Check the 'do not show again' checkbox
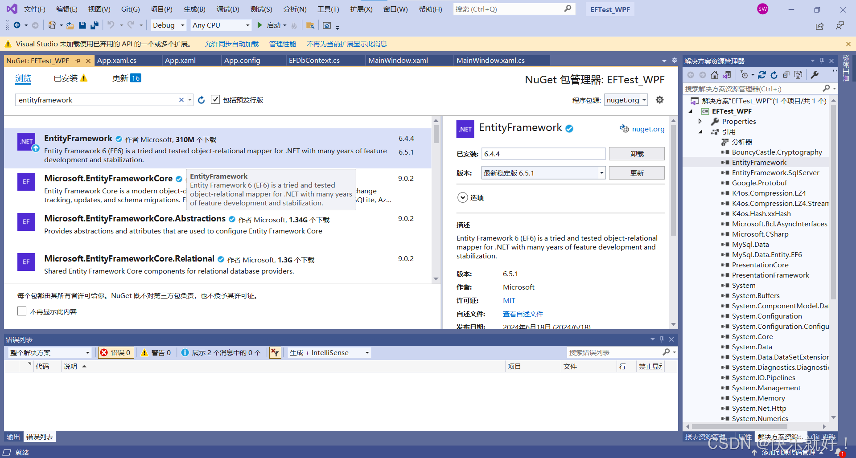Screen dimensions: 856x458 [22, 311]
